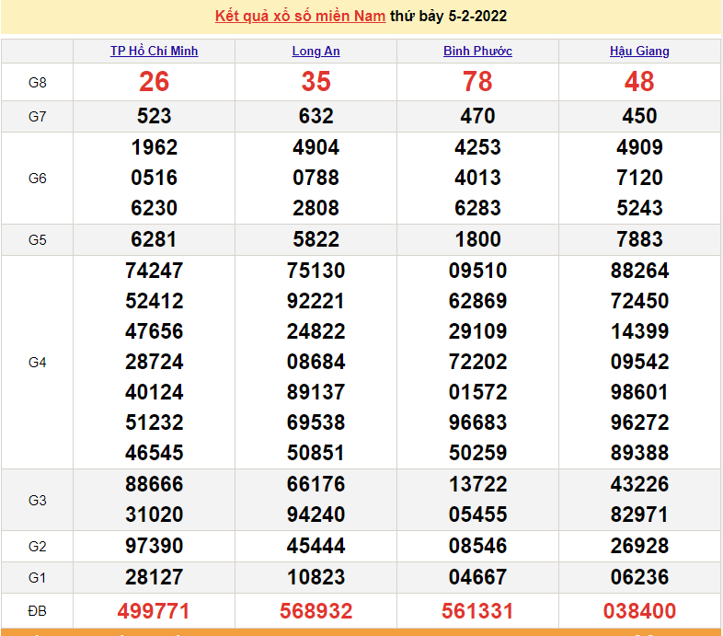Open the 'Kết quả xổ số miền Nam' title link

300,17
